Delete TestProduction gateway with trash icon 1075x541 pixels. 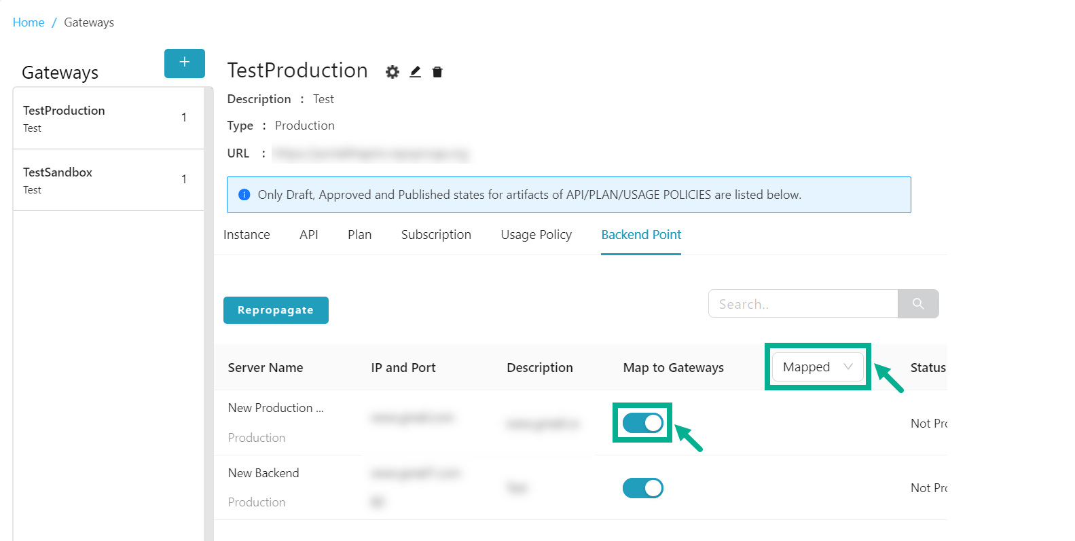[437, 72]
